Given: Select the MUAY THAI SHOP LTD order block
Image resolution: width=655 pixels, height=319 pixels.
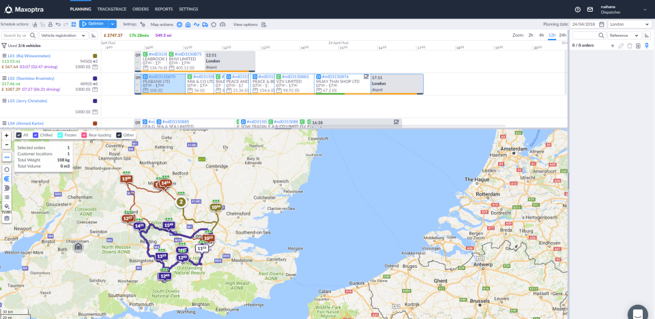Looking at the screenshot, I should pyautogui.click(x=343, y=84).
